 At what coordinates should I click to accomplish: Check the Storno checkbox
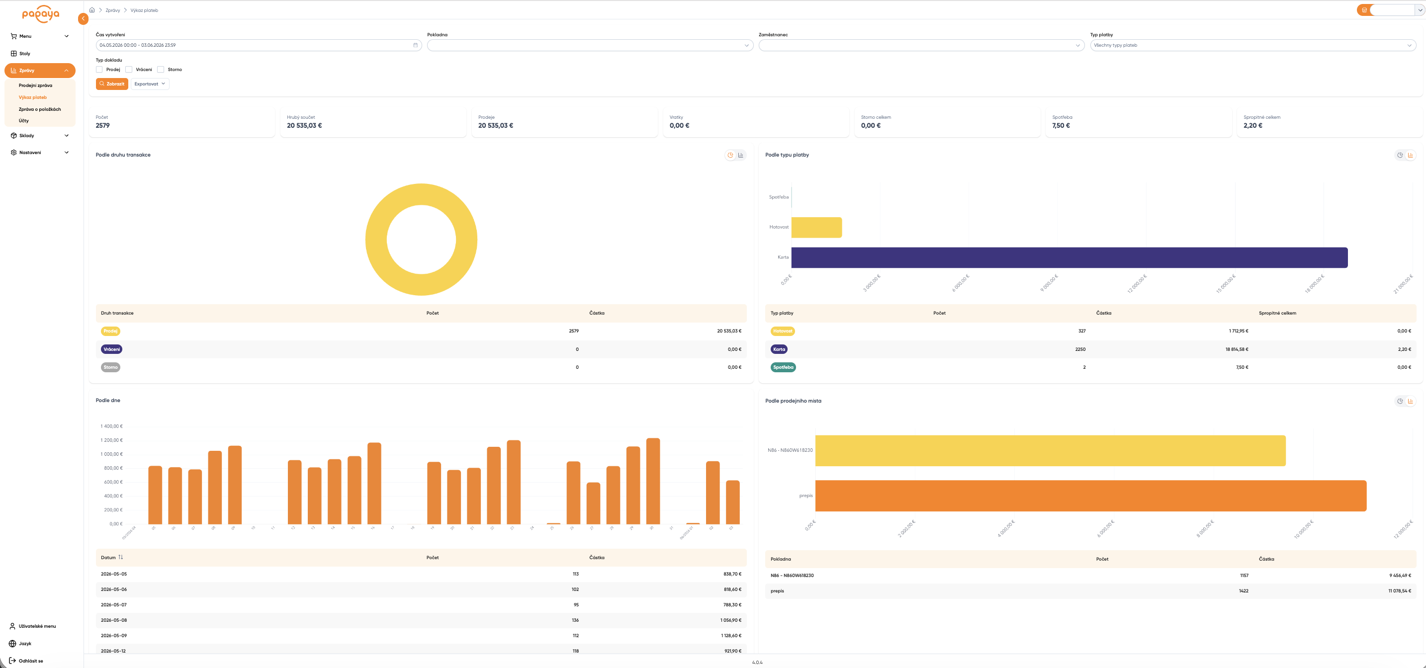click(161, 70)
